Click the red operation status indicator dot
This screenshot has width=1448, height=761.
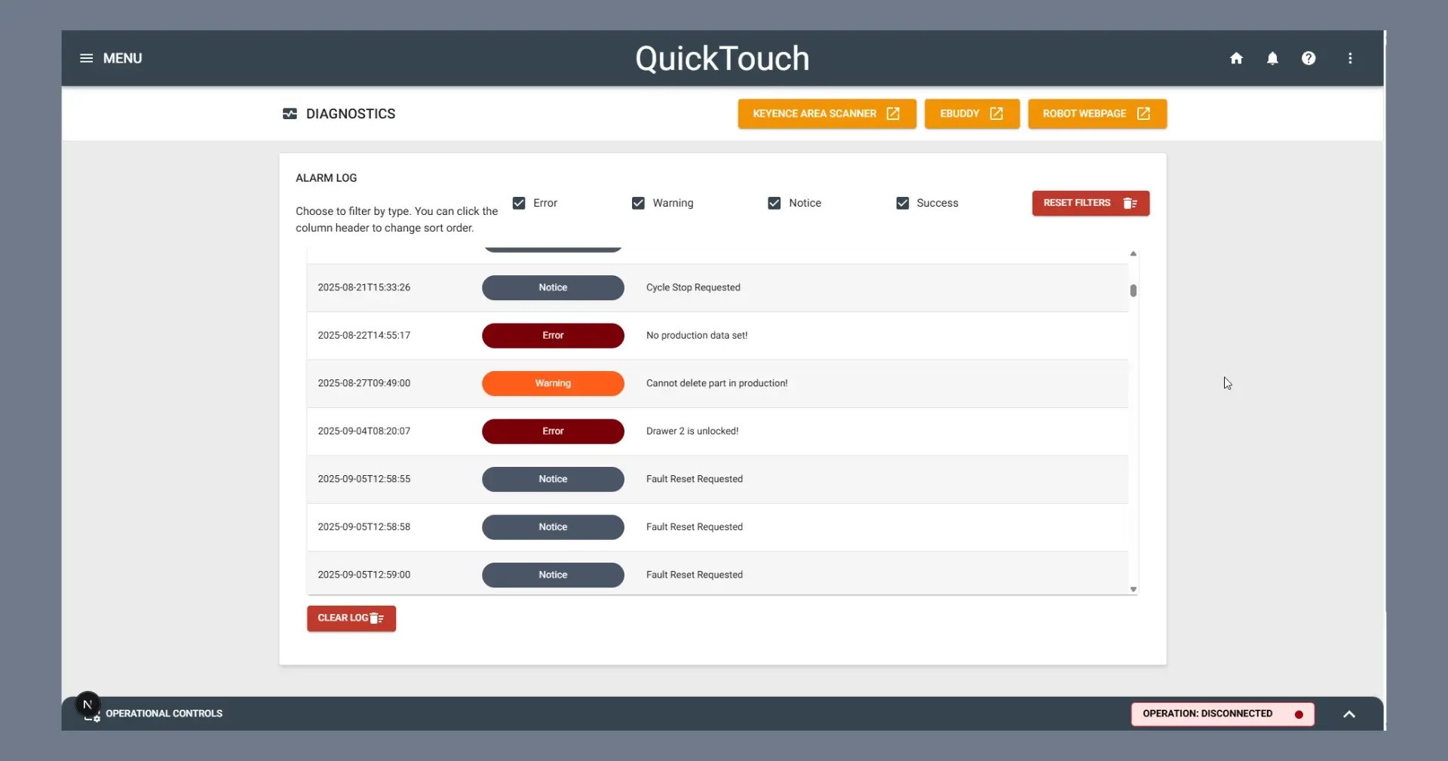(1299, 714)
